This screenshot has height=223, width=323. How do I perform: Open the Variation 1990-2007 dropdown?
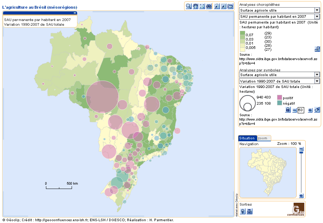(x=317, y=81)
